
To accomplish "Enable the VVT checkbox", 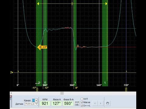I will click(x=82, y=99).
